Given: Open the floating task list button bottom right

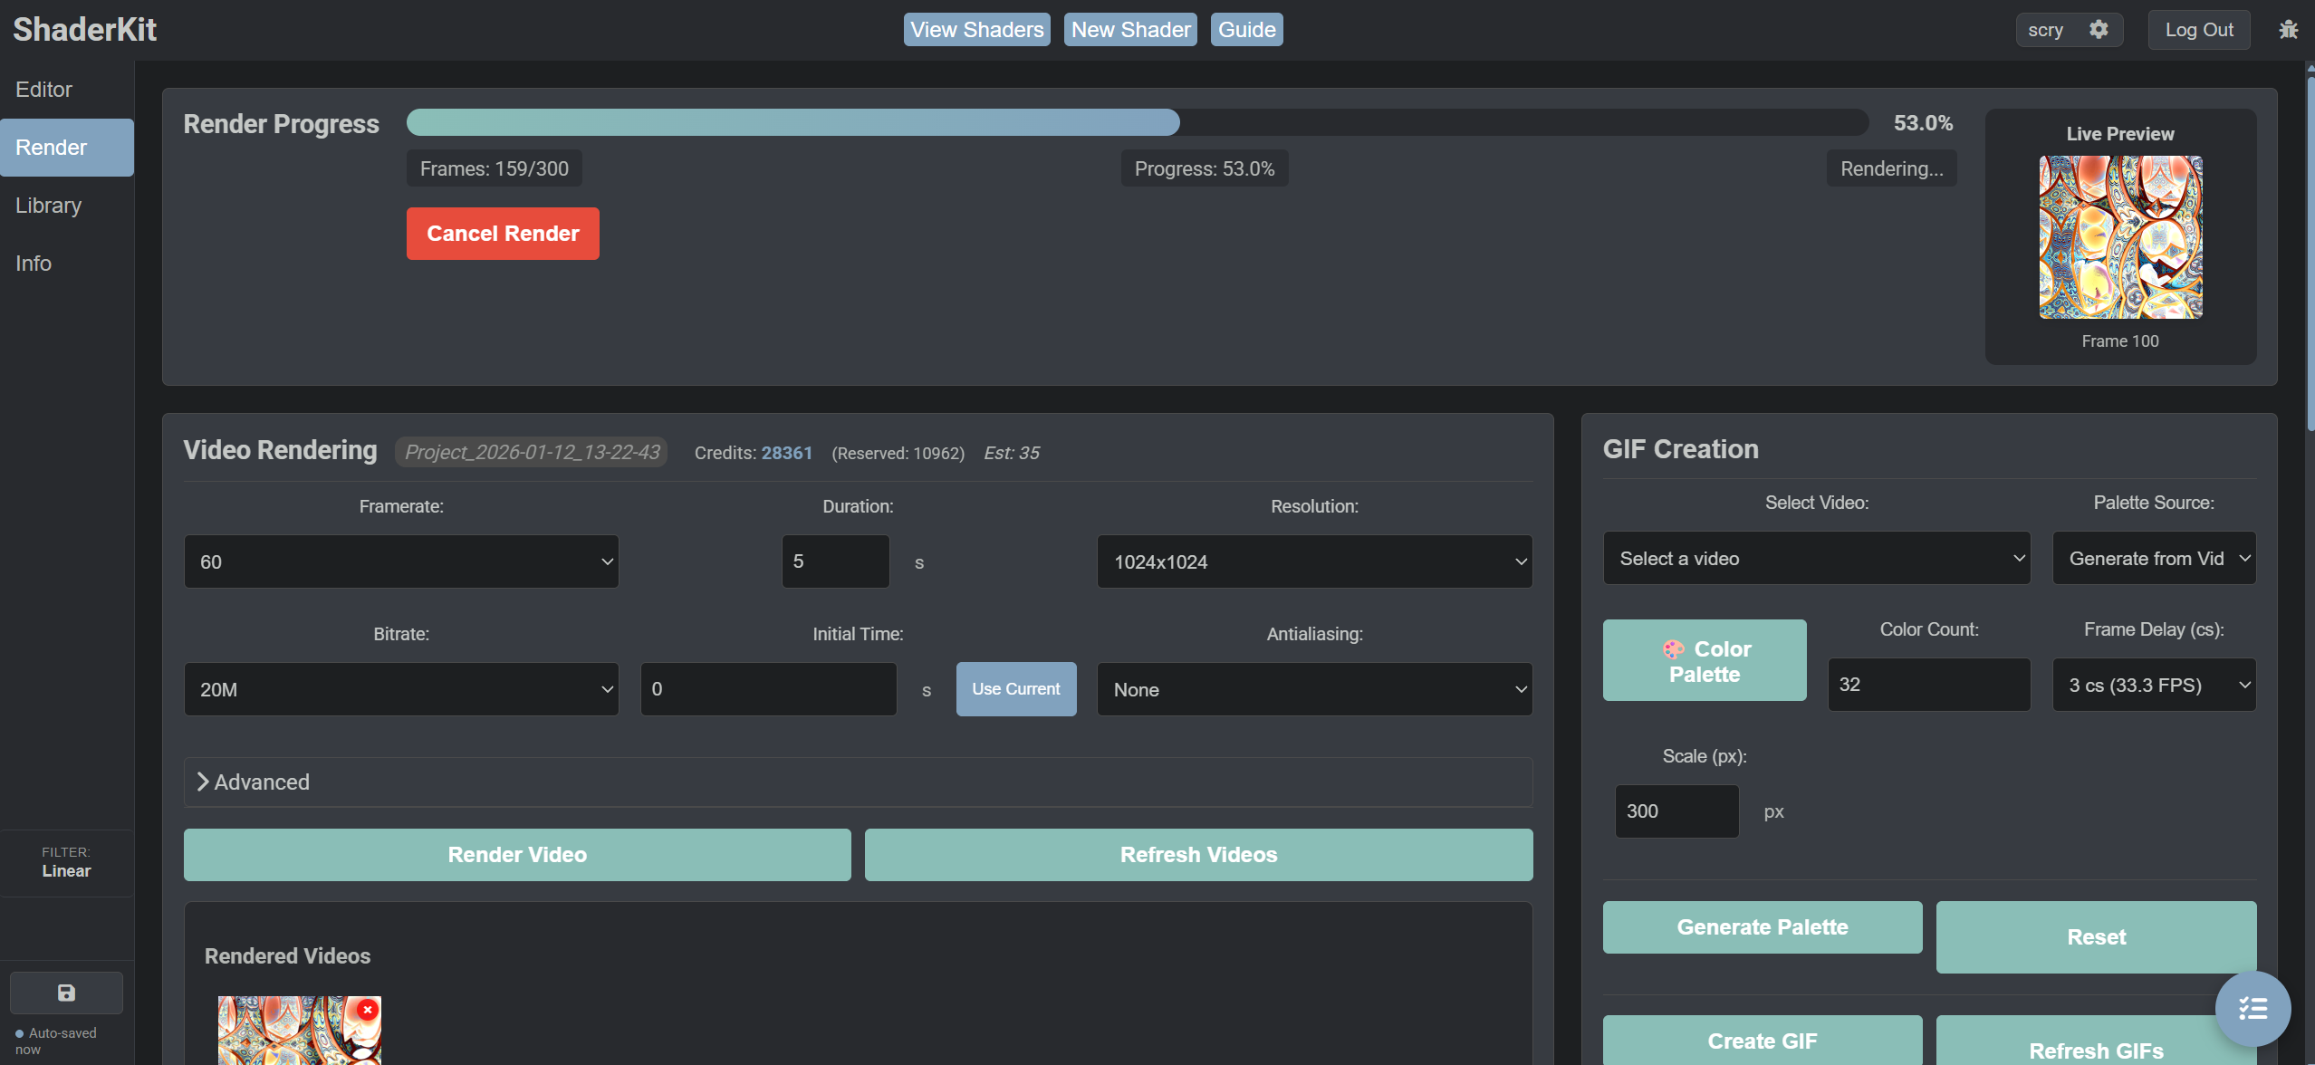Looking at the screenshot, I should point(2253,1008).
